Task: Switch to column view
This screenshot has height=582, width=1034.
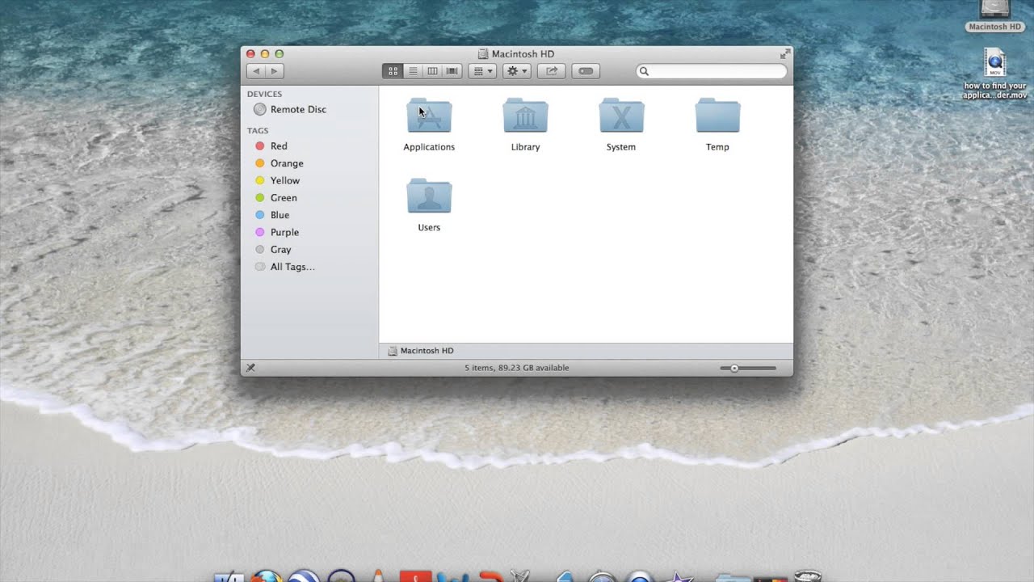Action: 432,71
